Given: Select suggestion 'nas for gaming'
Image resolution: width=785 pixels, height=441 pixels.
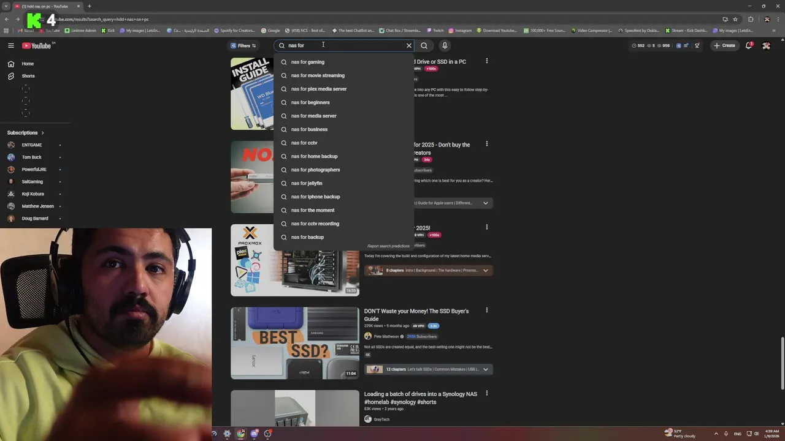Looking at the screenshot, I should tap(343, 62).
